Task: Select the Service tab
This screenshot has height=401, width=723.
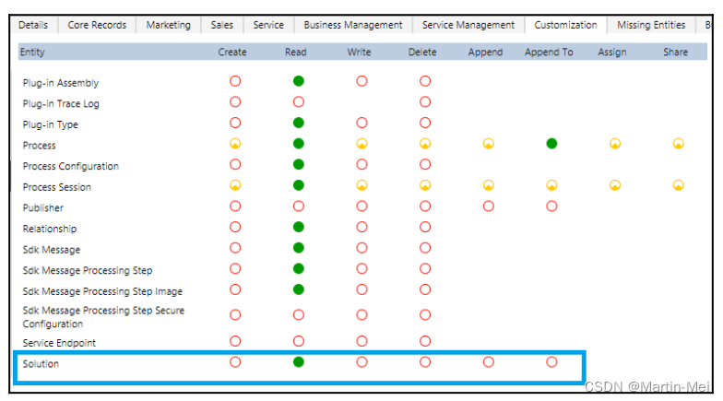Action: tap(268, 25)
